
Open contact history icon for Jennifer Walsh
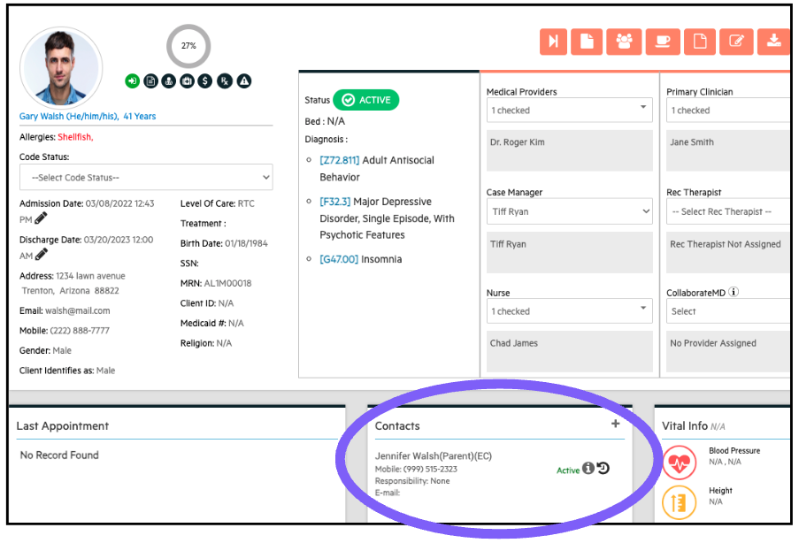click(603, 469)
